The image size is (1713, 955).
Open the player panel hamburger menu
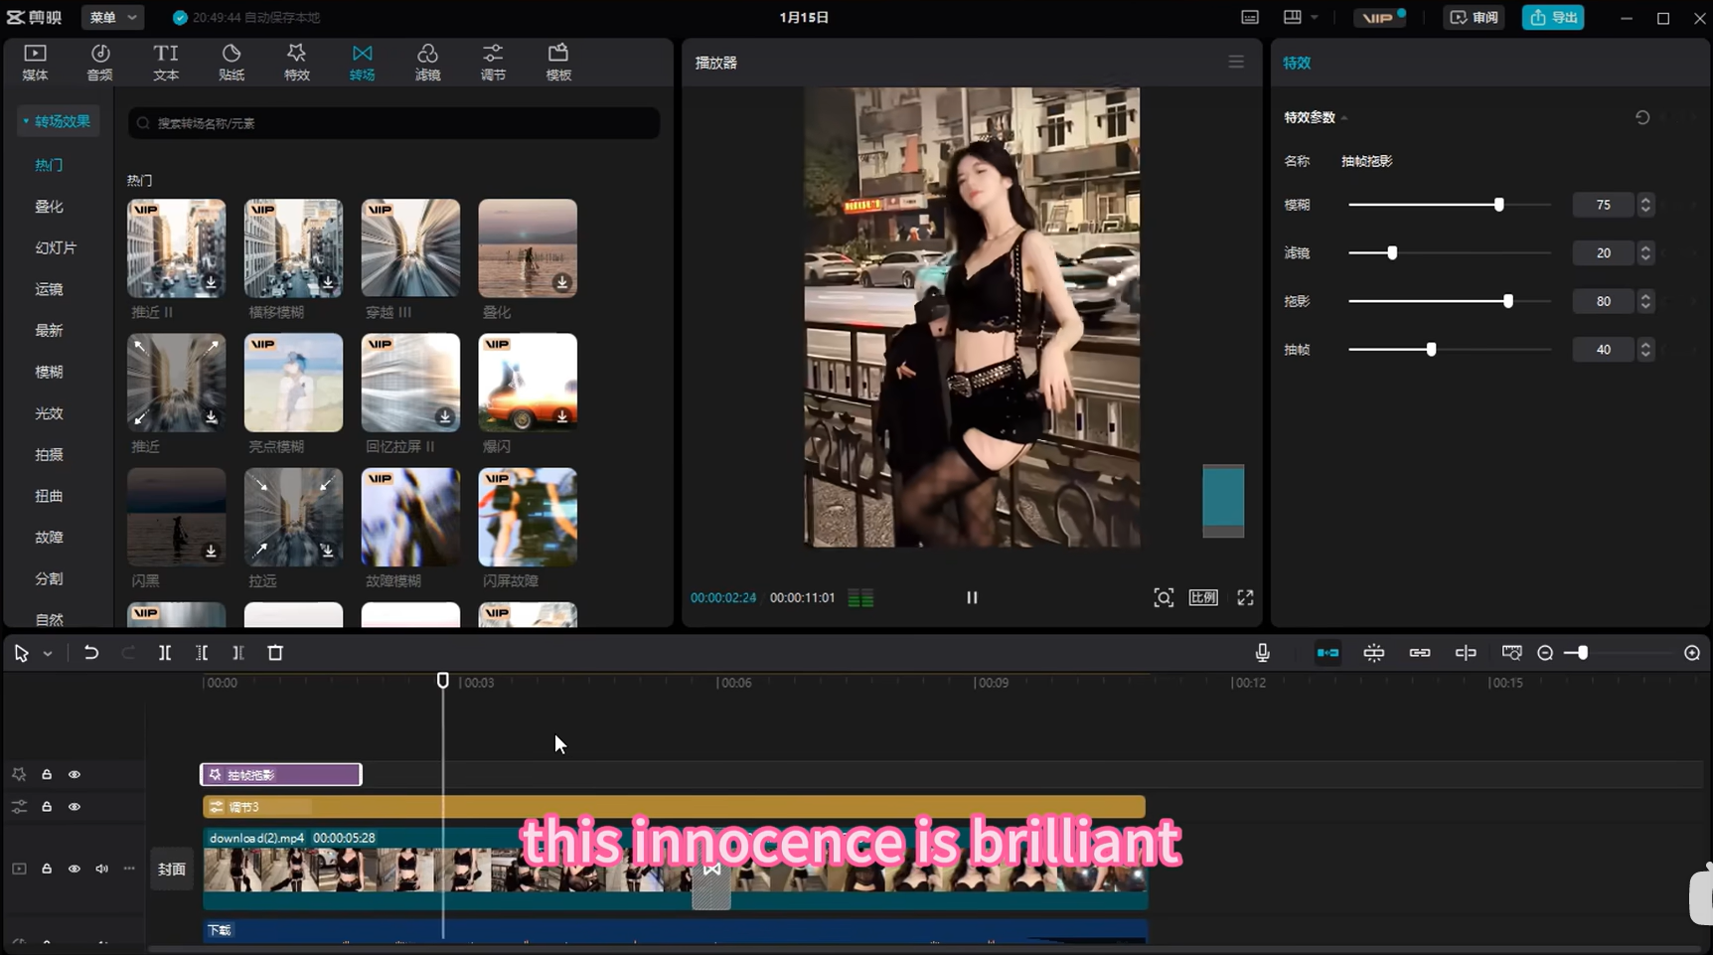tap(1236, 62)
